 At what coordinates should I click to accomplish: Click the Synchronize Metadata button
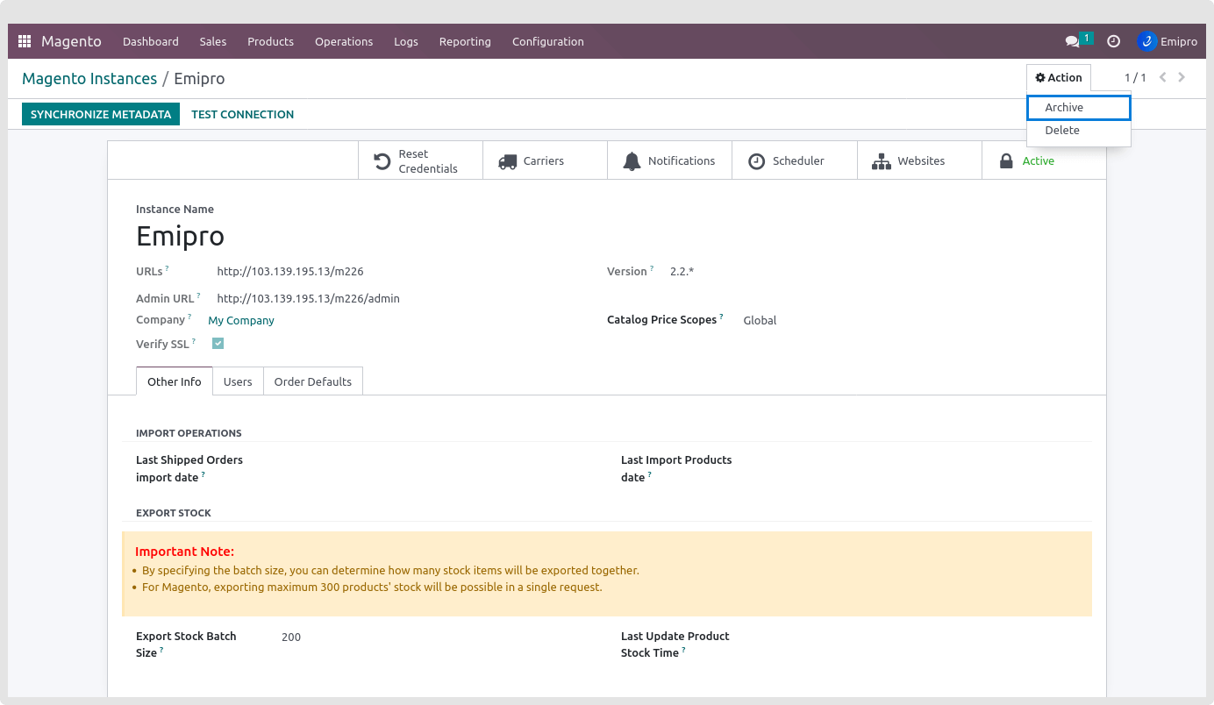[101, 114]
